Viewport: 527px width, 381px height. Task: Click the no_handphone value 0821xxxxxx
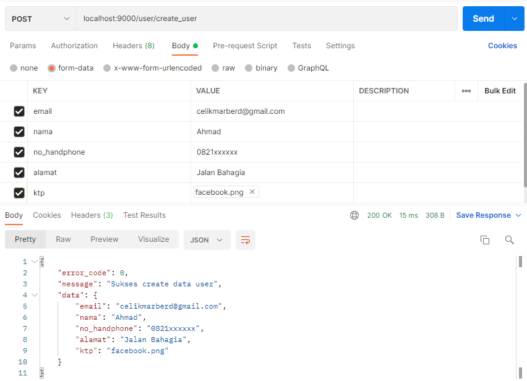click(217, 152)
